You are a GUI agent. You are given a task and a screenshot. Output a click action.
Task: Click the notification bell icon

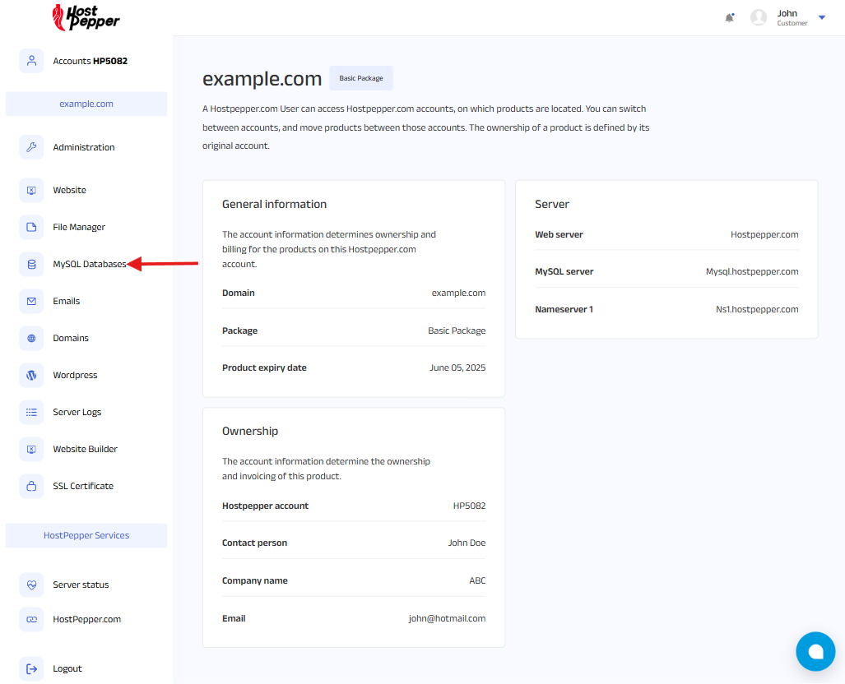pos(729,17)
